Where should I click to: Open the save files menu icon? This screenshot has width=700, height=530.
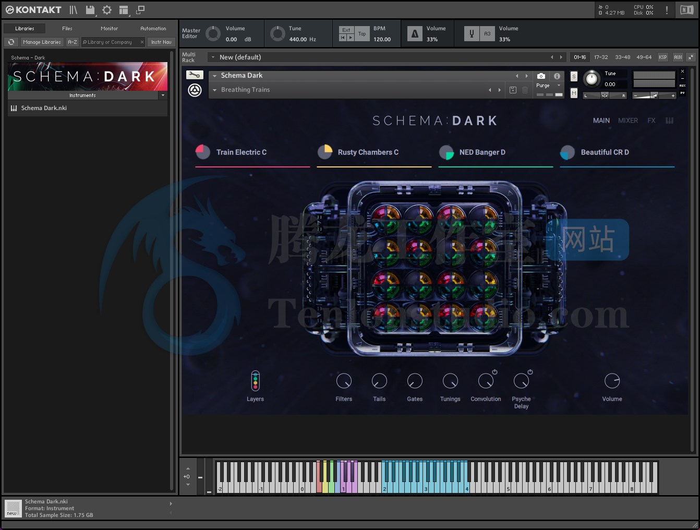[90, 10]
